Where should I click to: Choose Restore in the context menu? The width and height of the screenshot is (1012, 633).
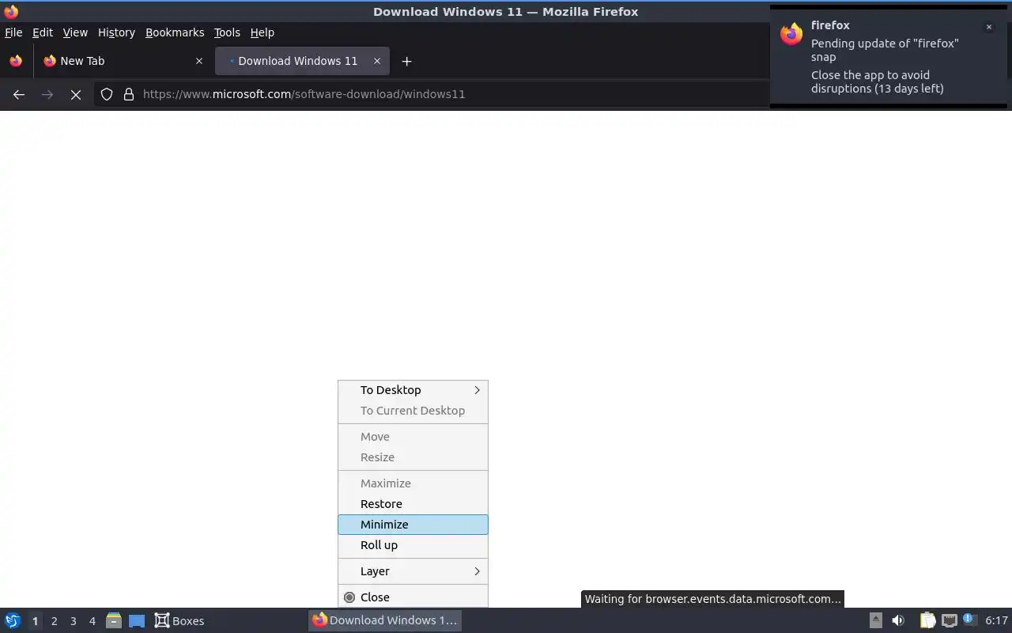click(x=413, y=504)
